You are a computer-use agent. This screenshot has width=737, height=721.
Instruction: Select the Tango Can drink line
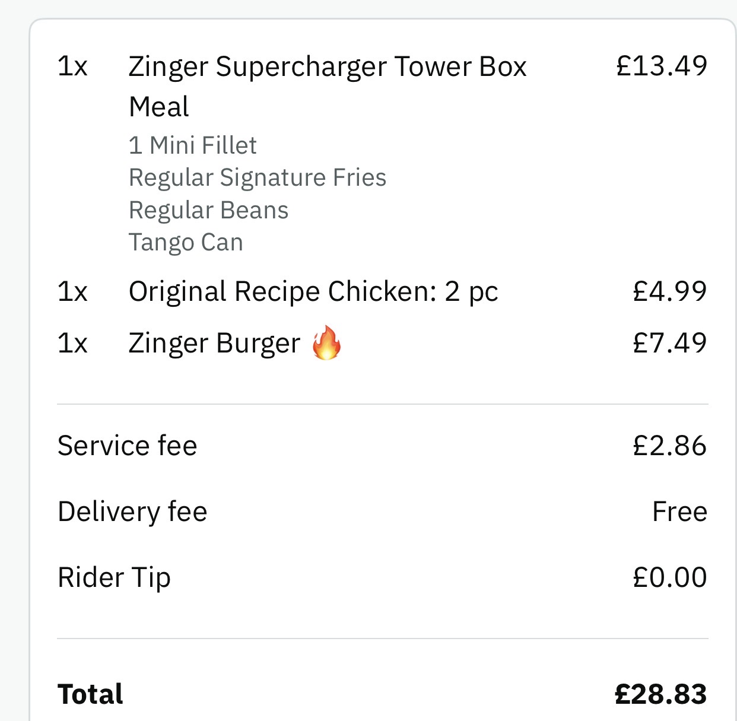(x=186, y=242)
